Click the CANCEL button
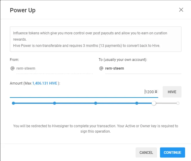 (146, 152)
